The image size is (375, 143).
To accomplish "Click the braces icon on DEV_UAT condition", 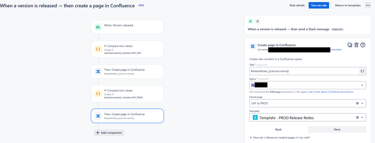I will (98, 49).
